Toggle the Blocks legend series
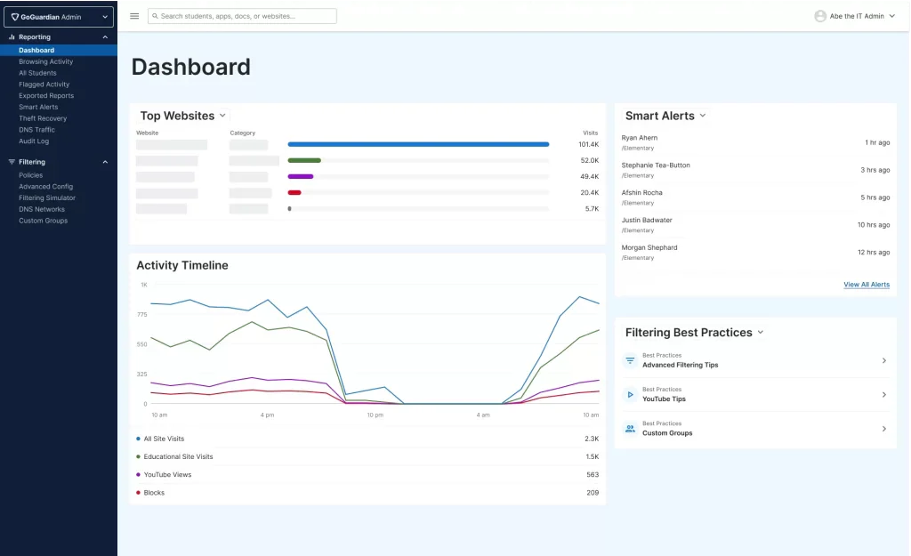The height and width of the screenshot is (556, 911). pyautogui.click(x=150, y=493)
